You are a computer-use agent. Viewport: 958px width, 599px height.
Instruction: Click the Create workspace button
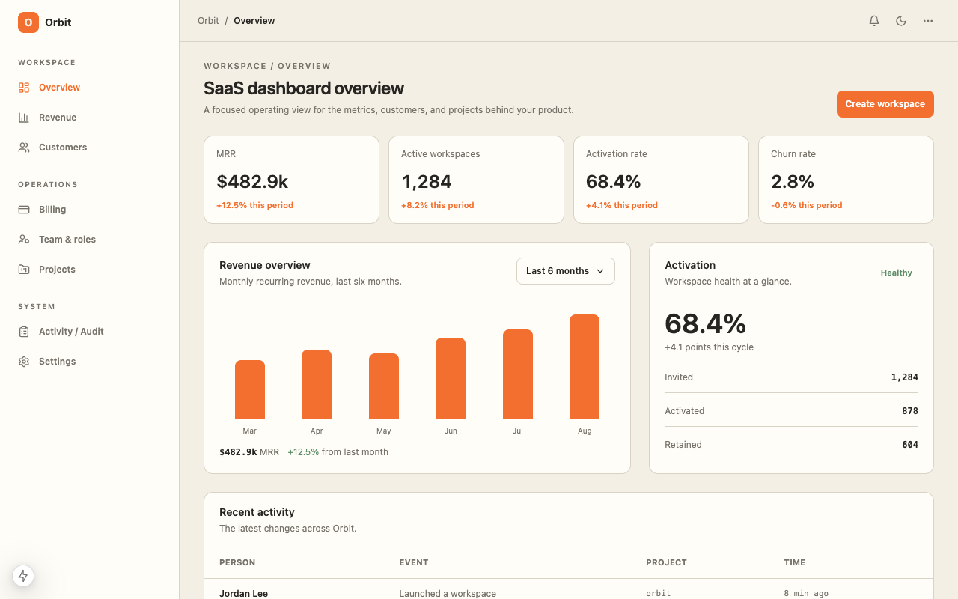(x=885, y=104)
